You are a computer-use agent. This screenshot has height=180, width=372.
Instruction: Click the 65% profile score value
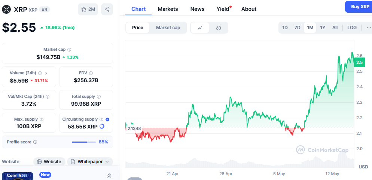103,142
